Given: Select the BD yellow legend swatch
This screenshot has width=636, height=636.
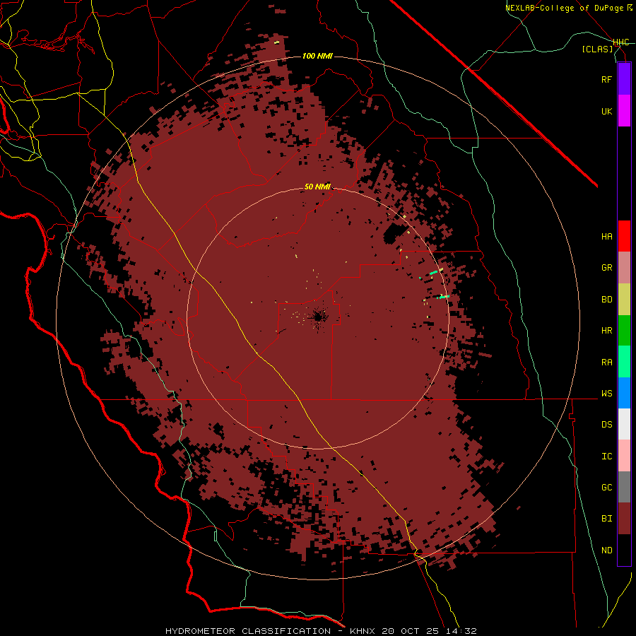Looking at the screenshot, I should (x=624, y=299).
